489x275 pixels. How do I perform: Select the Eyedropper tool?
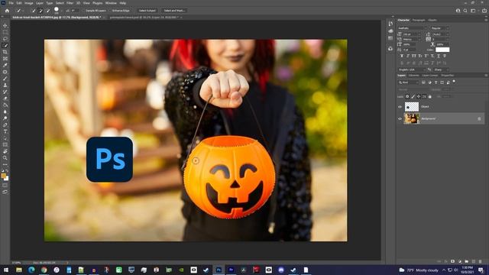point(5,65)
